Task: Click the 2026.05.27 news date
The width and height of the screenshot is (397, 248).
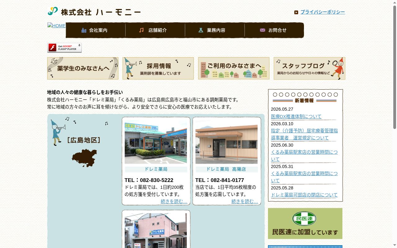Action: click(282, 109)
